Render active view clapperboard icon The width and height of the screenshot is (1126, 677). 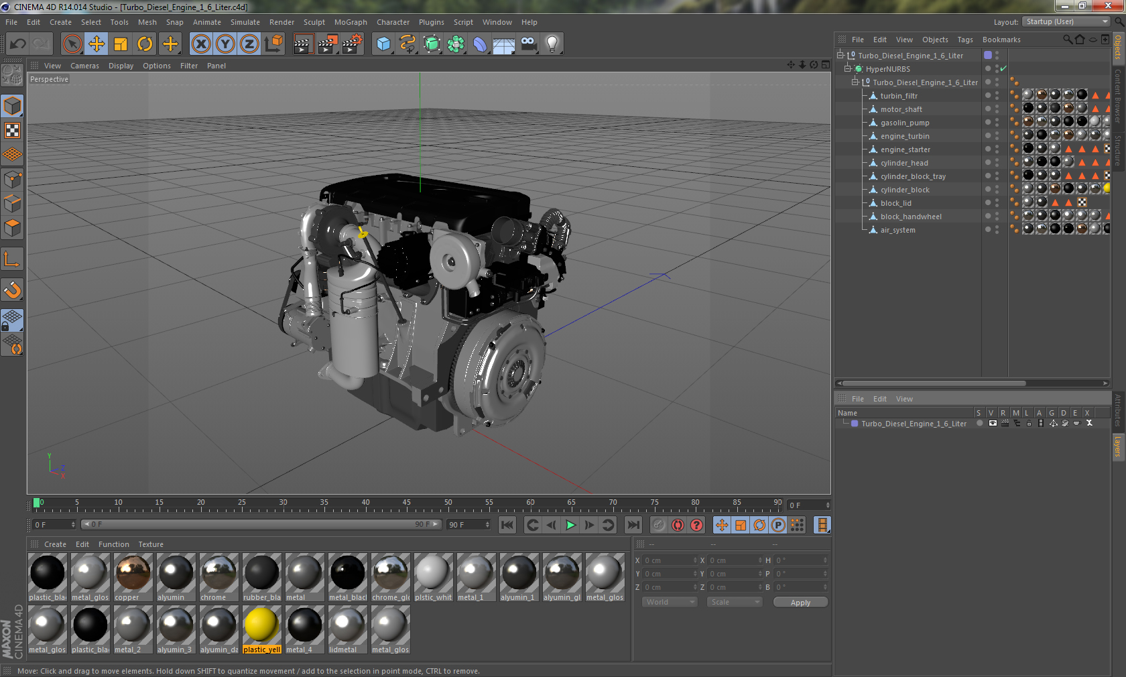303,44
